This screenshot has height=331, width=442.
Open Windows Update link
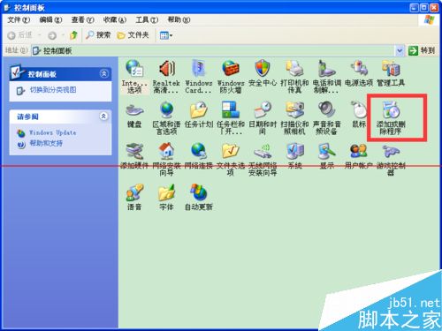point(53,133)
